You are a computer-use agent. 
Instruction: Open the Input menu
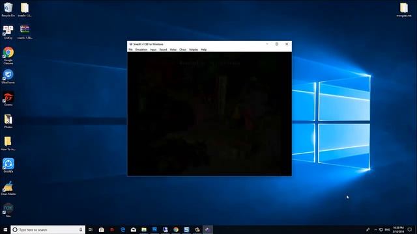click(153, 49)
